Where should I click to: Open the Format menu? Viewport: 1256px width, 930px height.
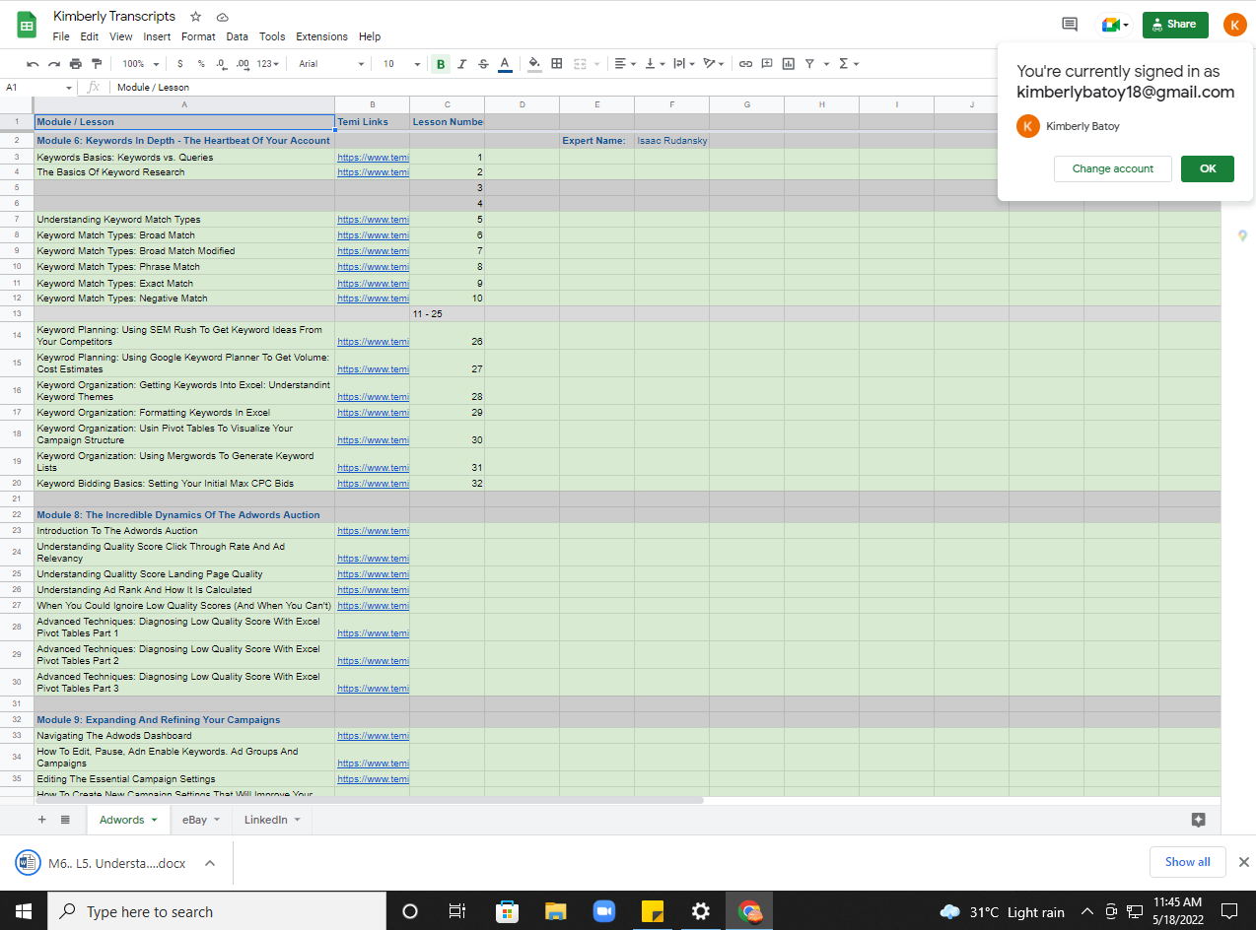tap(198, 36)
